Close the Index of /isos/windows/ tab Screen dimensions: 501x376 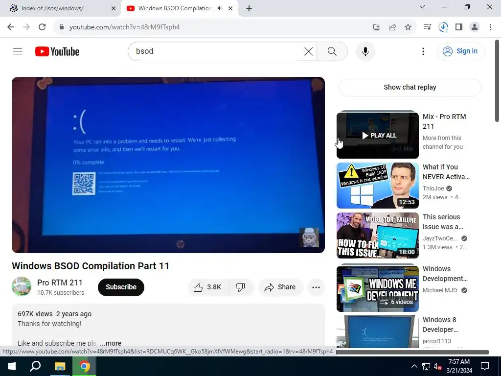[113, 8]
